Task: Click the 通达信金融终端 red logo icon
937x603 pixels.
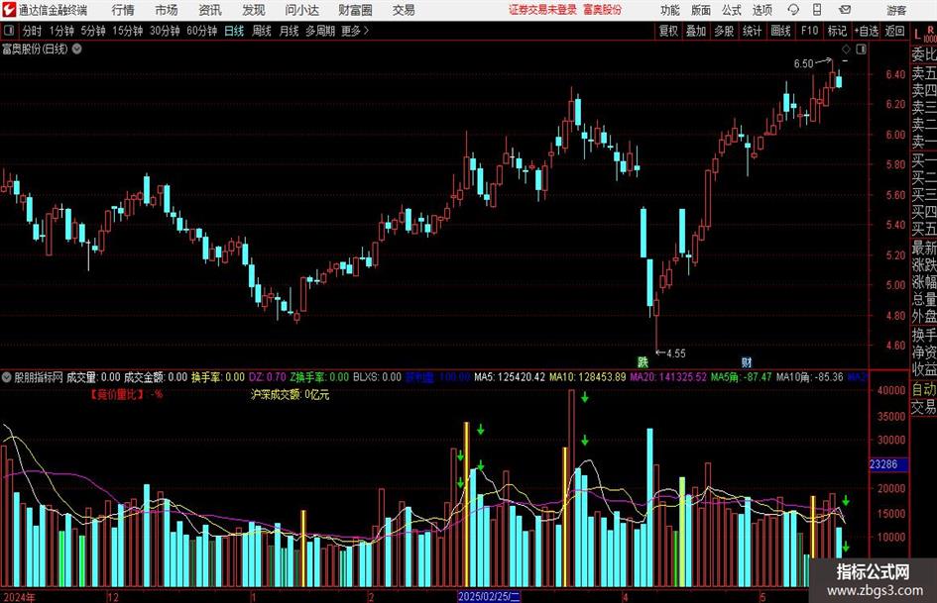Action: [x=9, y=10]
